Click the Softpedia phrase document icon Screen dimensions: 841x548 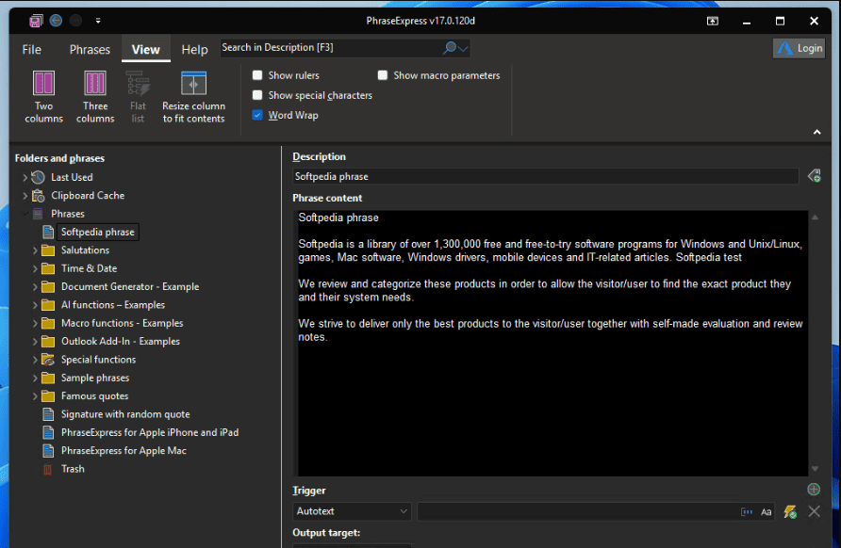coord(48,232)
